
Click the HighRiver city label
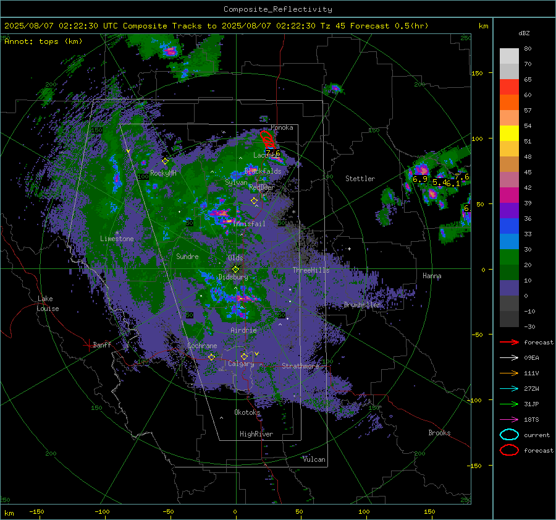(x=256, y=434)
